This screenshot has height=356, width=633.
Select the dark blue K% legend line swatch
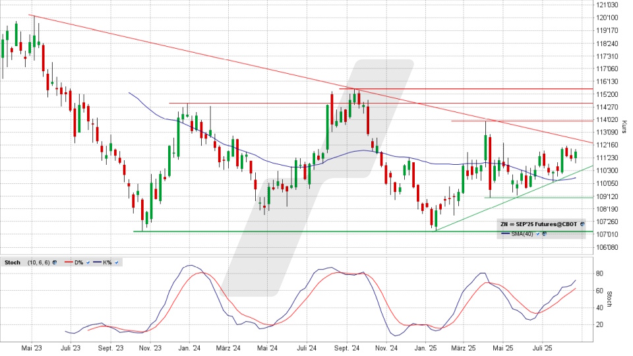tap(98, 262)
